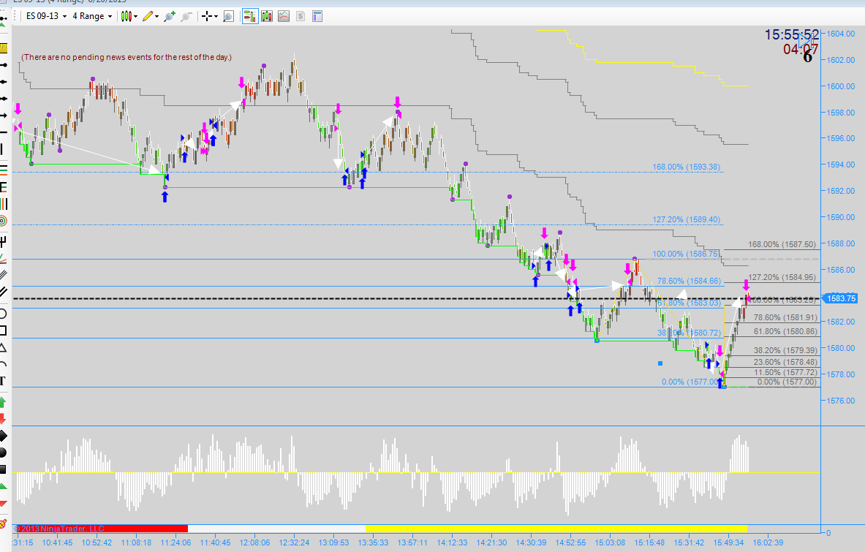Click the zoom out magnifier icon
865x552 pixels.
click(186, 16)
